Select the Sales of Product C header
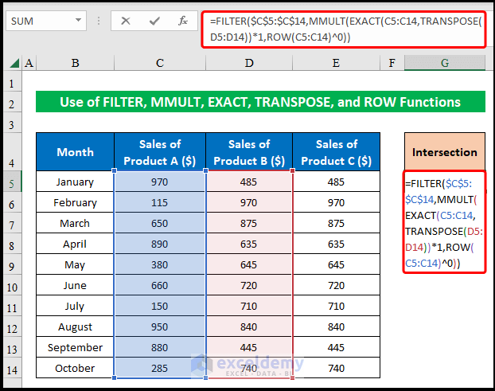The height and width of the screenshot is (391, 495). (x=336, y=152)
